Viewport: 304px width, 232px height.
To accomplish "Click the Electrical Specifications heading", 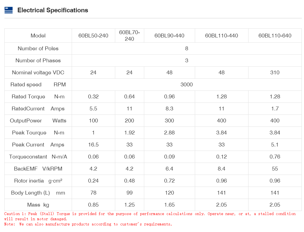I will [53, 10].
